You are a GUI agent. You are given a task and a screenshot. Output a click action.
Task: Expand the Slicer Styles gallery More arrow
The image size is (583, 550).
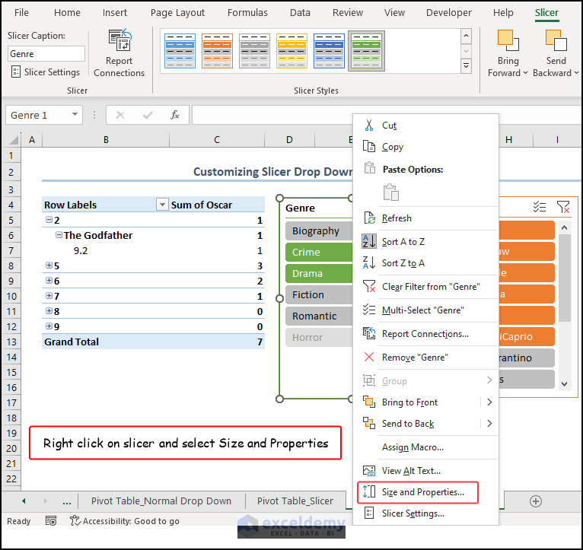[x=466, y=66]
